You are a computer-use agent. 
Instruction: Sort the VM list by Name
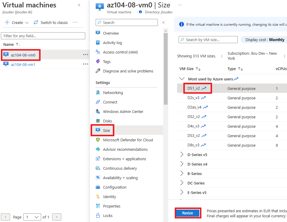coord(12,45)
